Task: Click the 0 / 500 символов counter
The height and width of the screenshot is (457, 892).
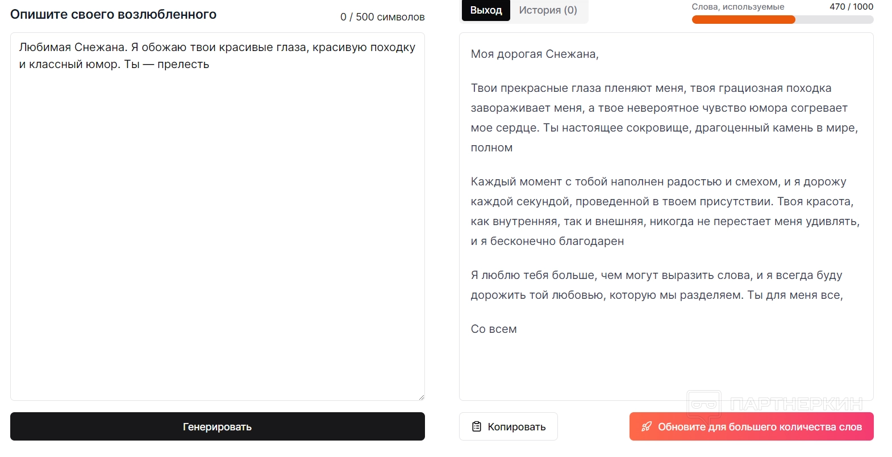Action: tap(382, 17)
